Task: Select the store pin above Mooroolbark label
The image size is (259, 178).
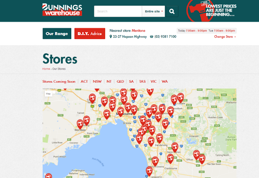Action: (x=171, y=112)
